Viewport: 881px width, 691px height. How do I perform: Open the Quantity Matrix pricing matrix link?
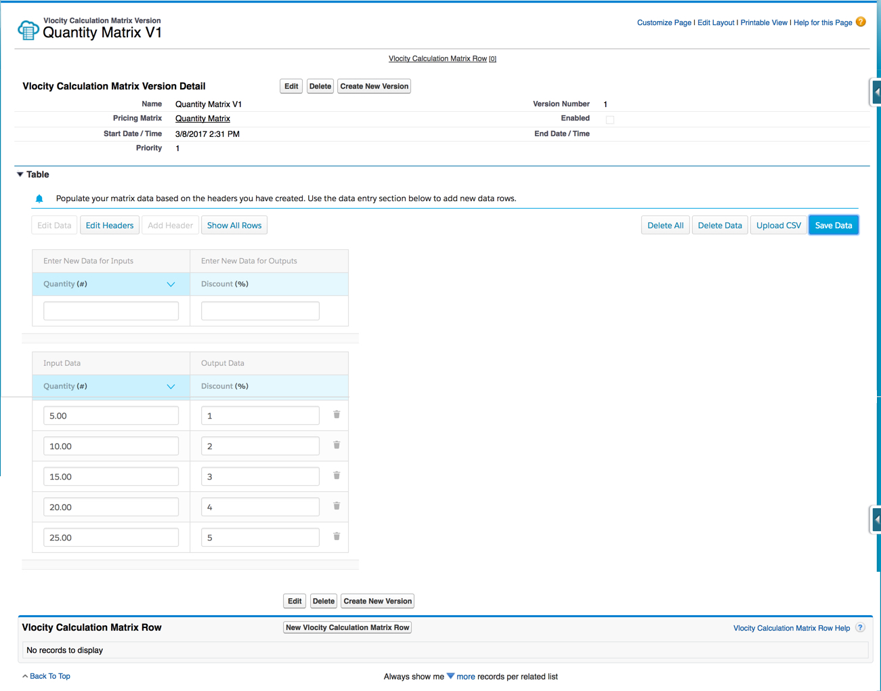[x=202, y=119]
